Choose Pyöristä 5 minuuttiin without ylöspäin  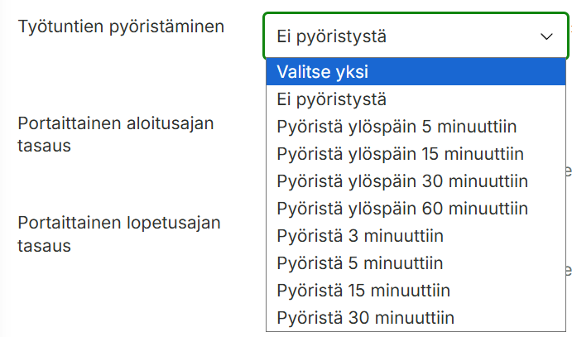416,263
